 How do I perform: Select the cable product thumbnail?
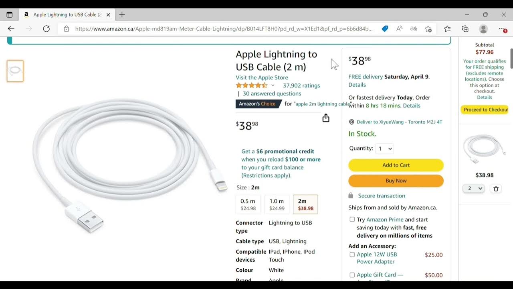pos(15,71)
